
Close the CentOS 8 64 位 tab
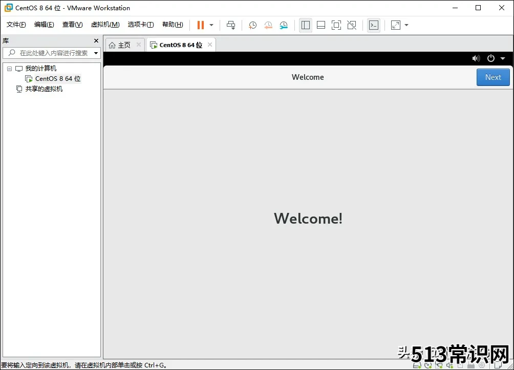[210, 45]
